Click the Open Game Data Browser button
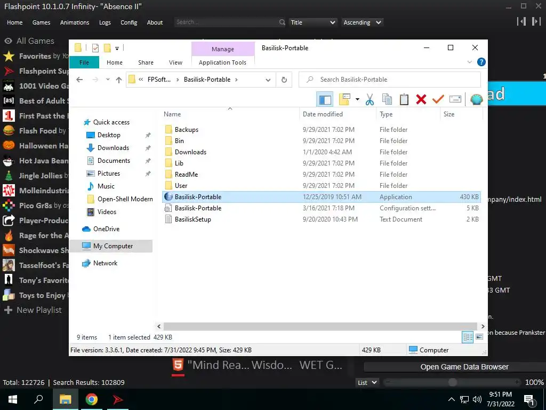 pos(464,367)
